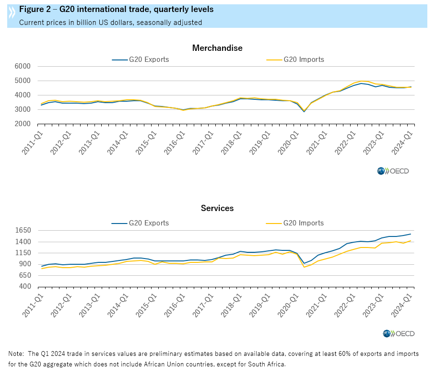Toggle G20 Exports label in Services legend
The image size is (447, 377).
[x=149, y=223]
